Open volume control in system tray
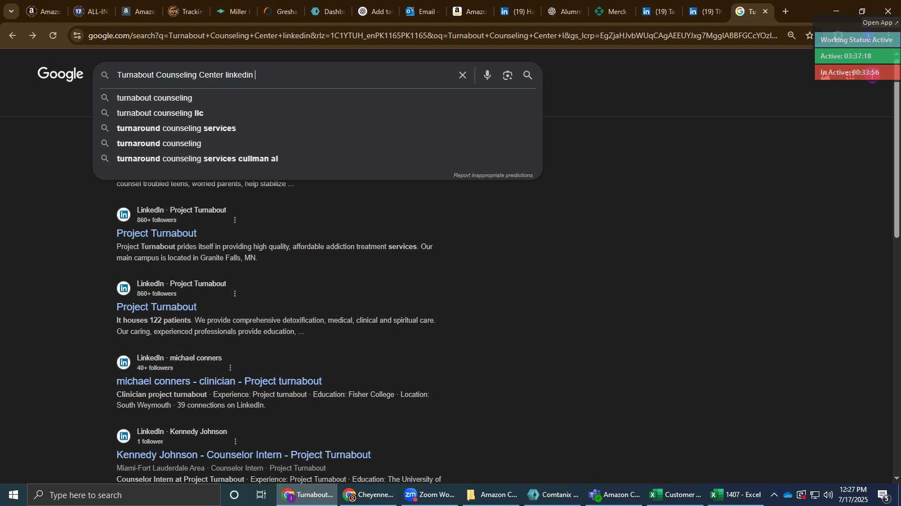 [x=828, y=495]
